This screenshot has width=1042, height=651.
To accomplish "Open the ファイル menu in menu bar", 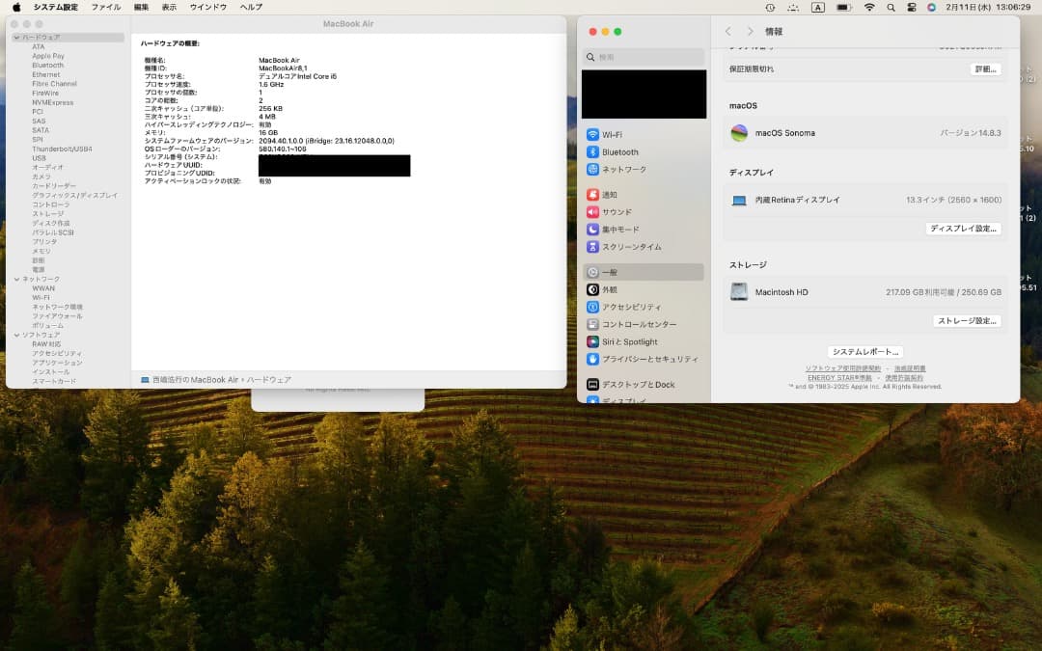I will coord(106,7).
